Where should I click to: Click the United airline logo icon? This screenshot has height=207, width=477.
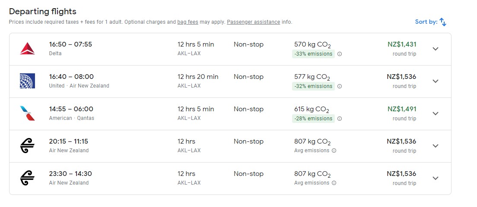[x=27, y=81]
